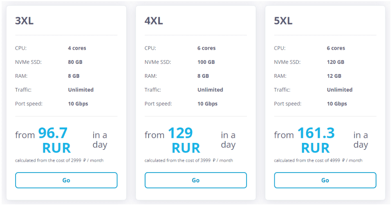The image size is (392, 206).
Task: Click the Go button for 5XL plan
Action: click(325, 180)
